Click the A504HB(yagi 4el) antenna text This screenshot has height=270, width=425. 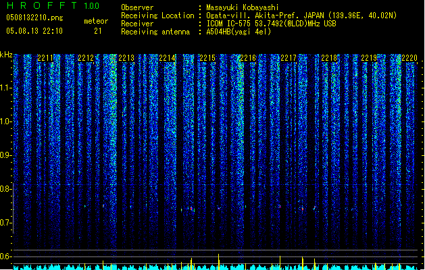tap(239, 32)
